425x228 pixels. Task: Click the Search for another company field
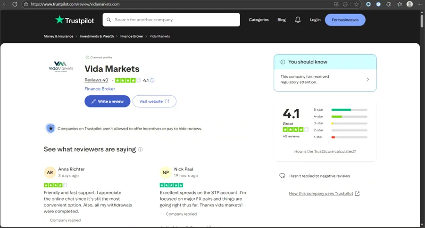pos(171,20)
